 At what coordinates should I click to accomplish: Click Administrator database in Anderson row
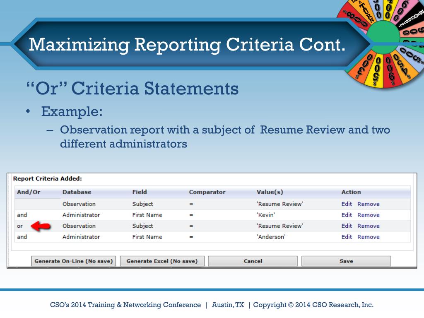coord(81,237)
